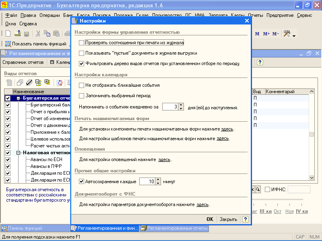Click the uncheck all boxes icon in Виды отчетов

[20, 83]
